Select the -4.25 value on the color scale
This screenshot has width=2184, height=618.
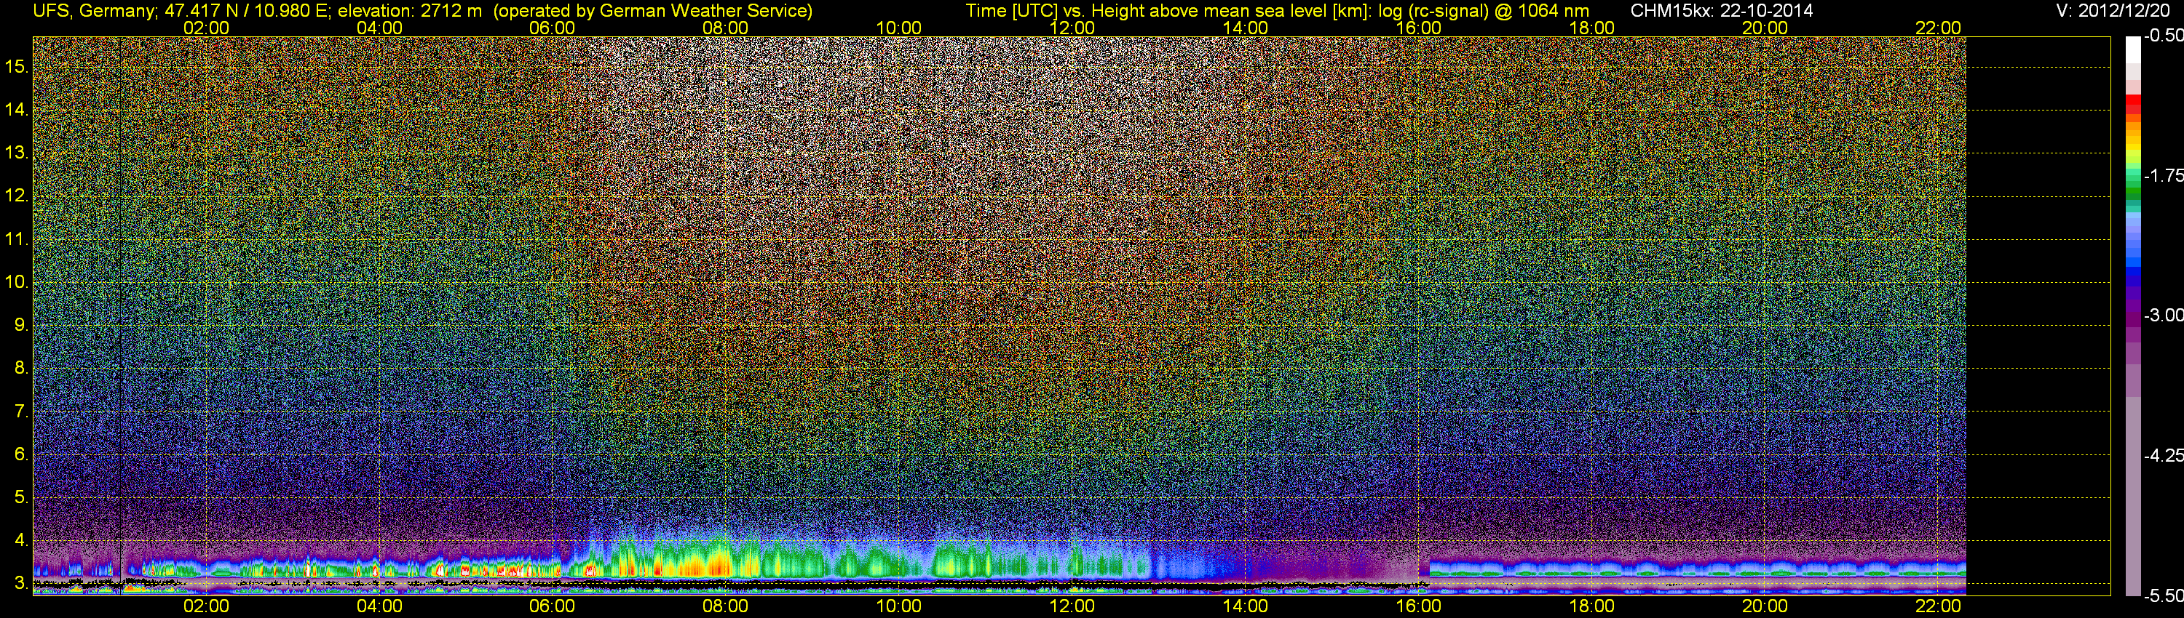click(2163, 455)
